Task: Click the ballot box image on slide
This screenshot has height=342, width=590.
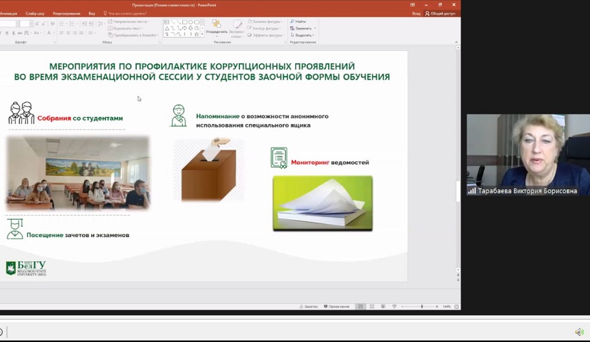Action: [209, 170]
